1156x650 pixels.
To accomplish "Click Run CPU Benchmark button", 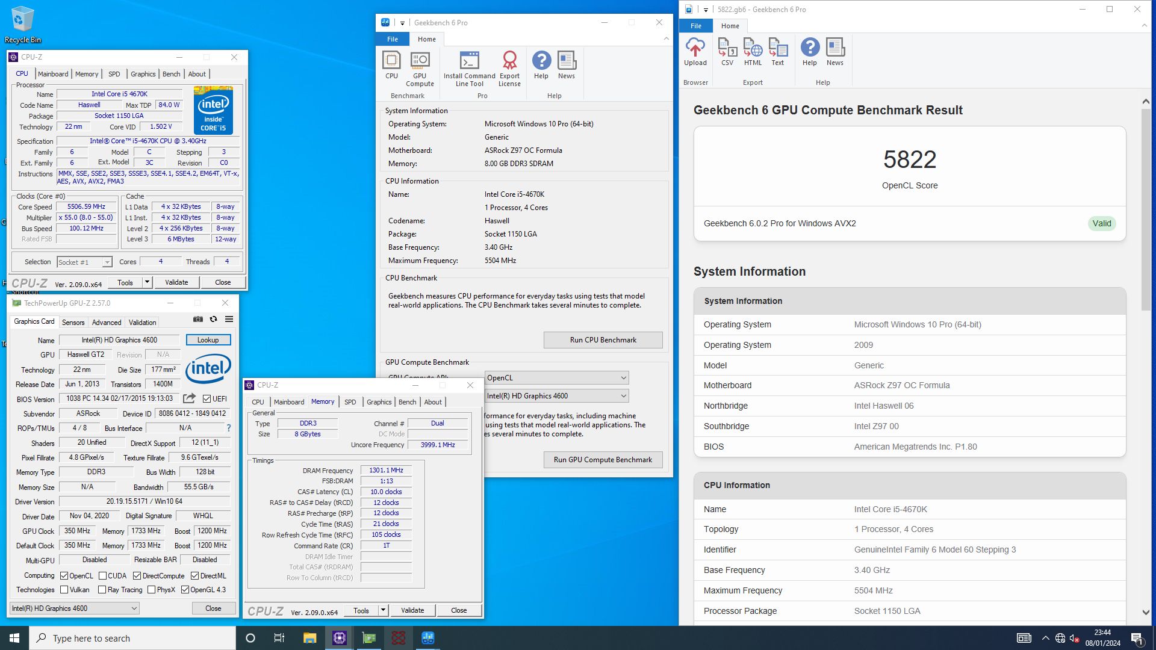I will tap(603, 340).
